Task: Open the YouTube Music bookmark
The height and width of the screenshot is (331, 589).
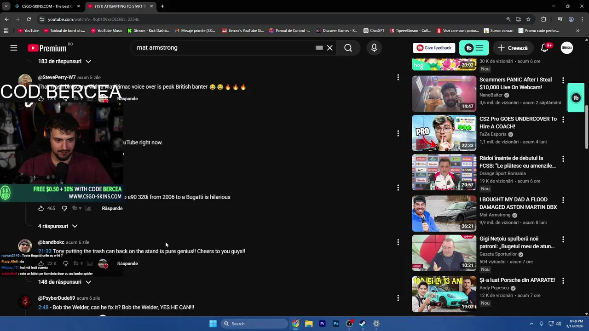Action: [107, 31]
